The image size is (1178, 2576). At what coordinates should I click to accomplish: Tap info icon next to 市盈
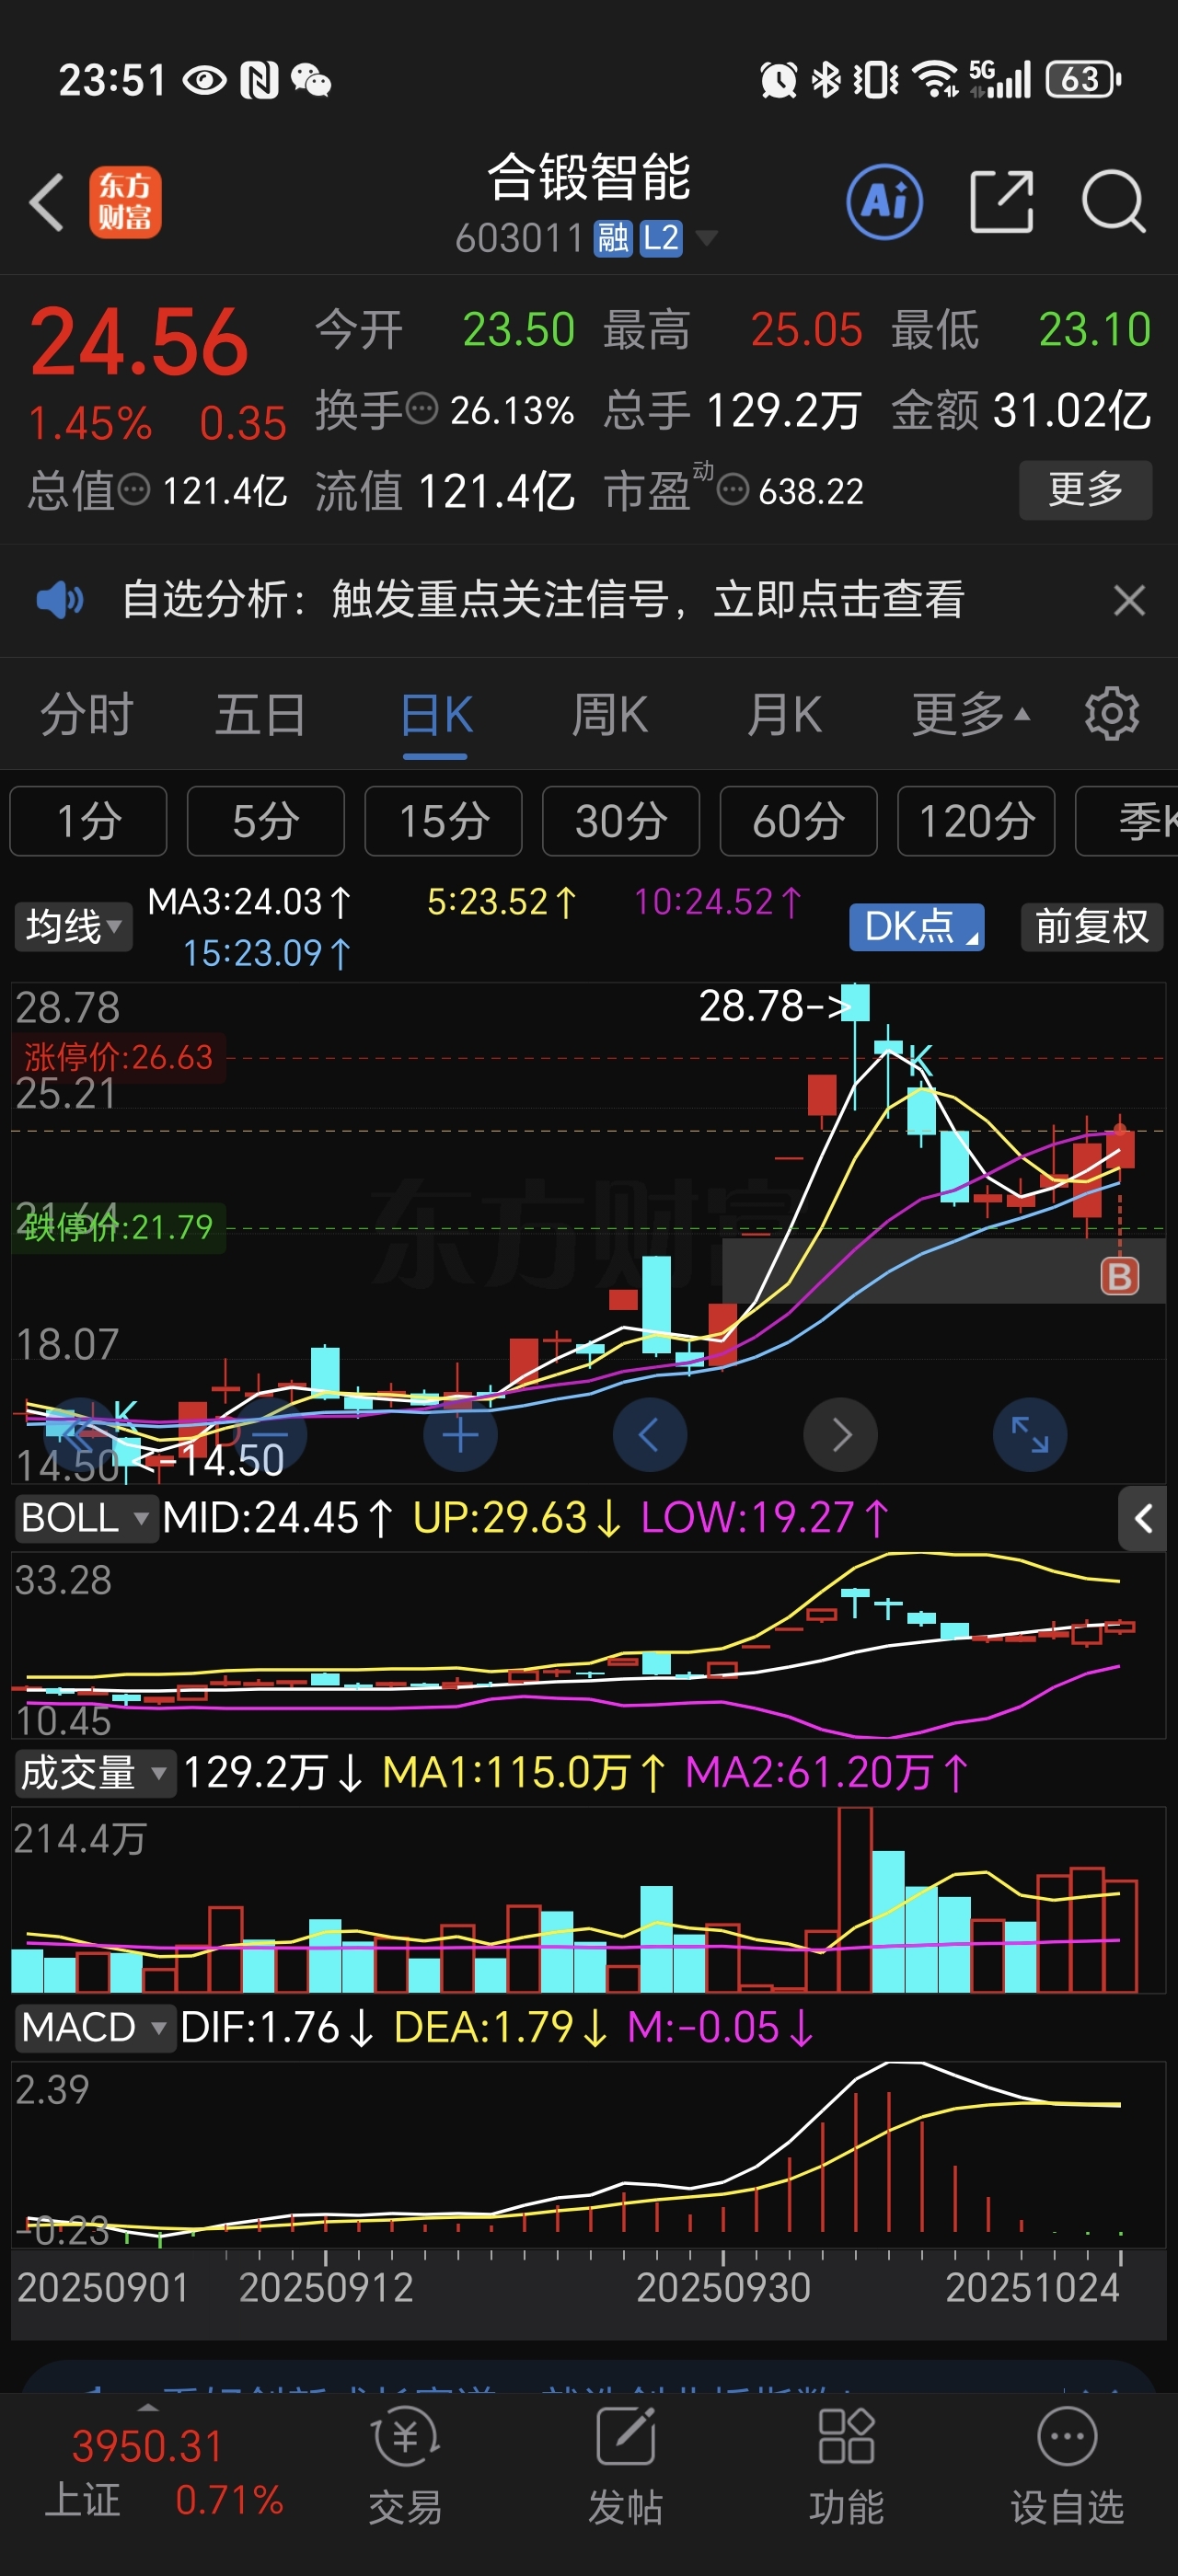tap(733, 490)
